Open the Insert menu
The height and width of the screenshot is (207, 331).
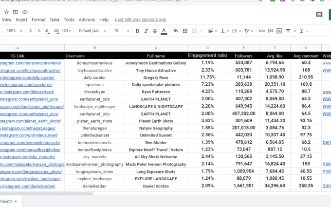pyautogui.click(x=21, y=19)
